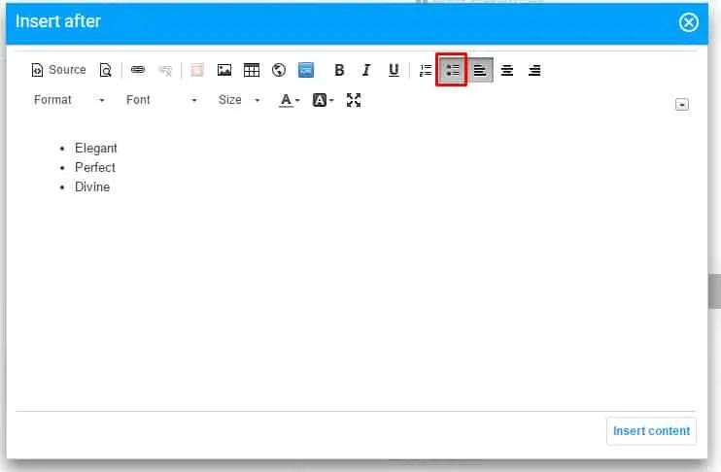Image resolution: width=721 pixels, height=472 pixels.
Task: Open the Source code view
Action: tap(58, 70)
